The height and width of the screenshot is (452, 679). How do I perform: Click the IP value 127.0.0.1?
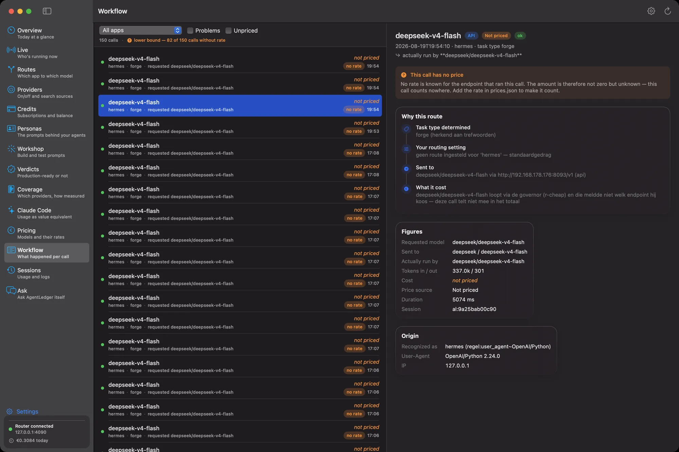(457, 366)
